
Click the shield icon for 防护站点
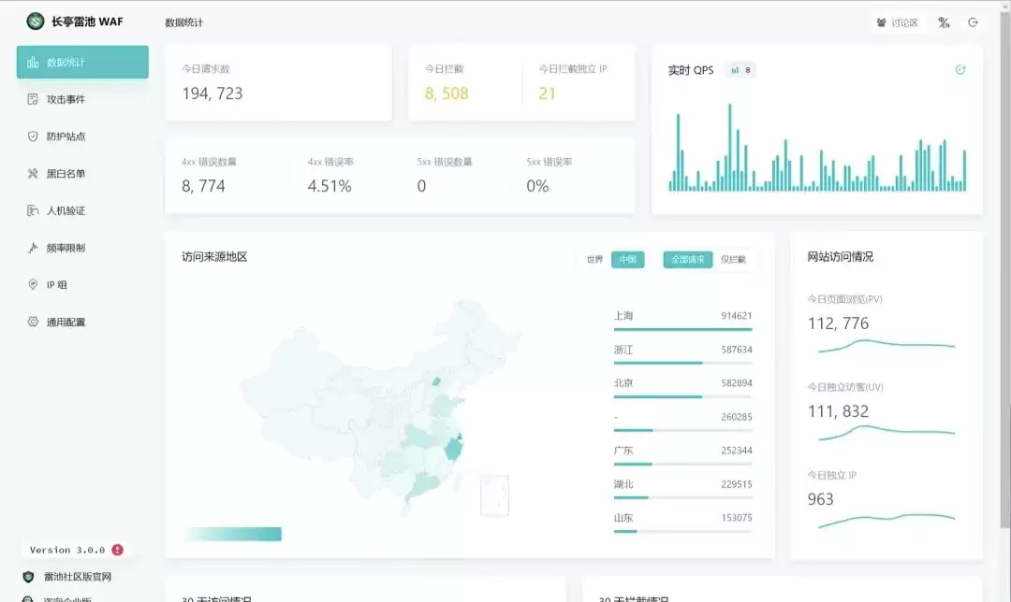(x=33, y=136)
